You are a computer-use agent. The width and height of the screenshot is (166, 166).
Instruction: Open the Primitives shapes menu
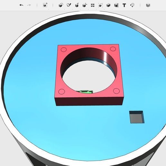coord(61,5)
